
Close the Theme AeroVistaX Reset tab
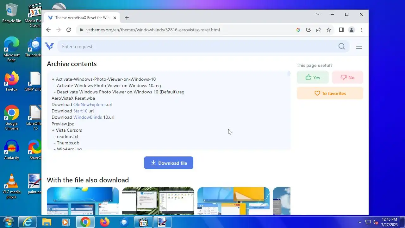pos(115,18)
